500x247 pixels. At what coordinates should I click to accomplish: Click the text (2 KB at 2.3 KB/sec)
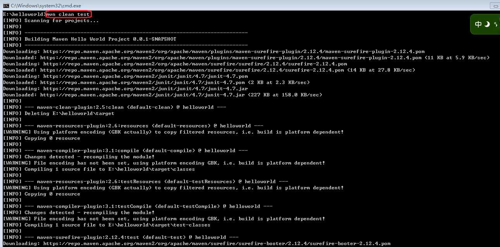pos(279,82)
